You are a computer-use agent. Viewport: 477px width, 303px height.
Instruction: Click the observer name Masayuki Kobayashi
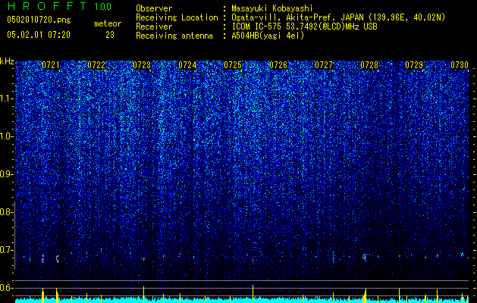coord(272,8)
